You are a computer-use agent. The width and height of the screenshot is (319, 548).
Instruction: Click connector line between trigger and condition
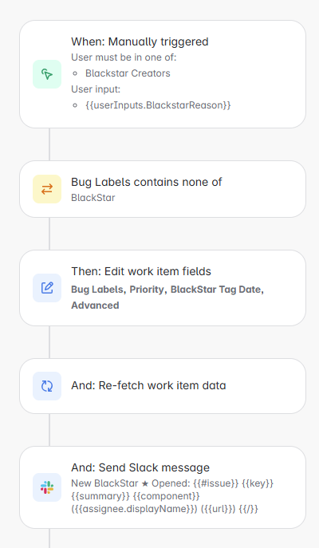49,144
